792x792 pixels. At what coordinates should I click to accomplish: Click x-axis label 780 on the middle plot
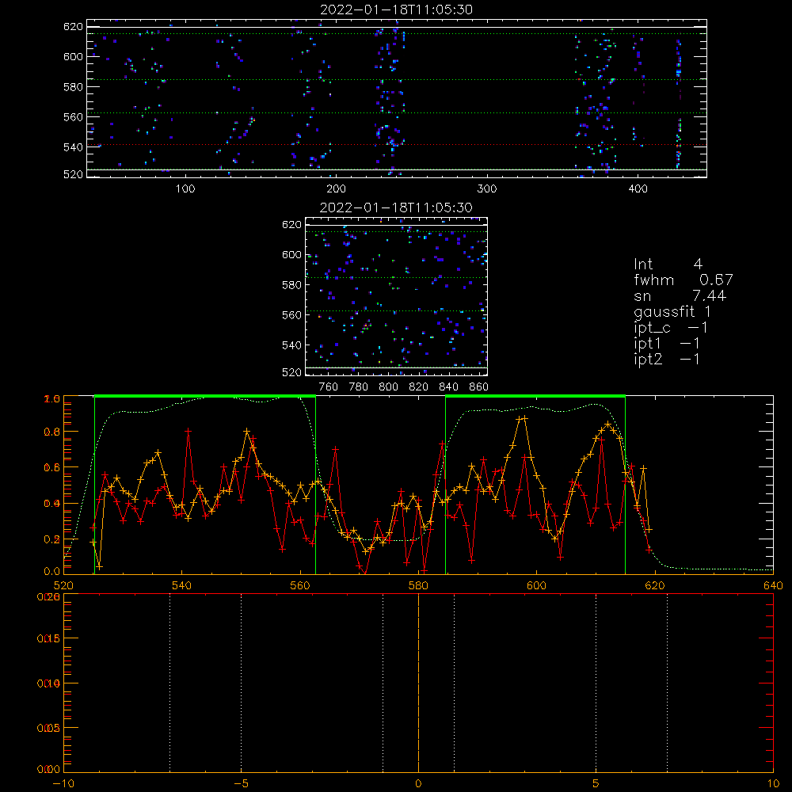[x=359, y=387]
